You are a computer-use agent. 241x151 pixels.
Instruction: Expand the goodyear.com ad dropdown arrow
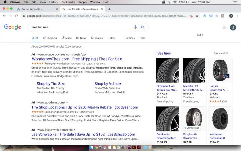coord(67,102)
